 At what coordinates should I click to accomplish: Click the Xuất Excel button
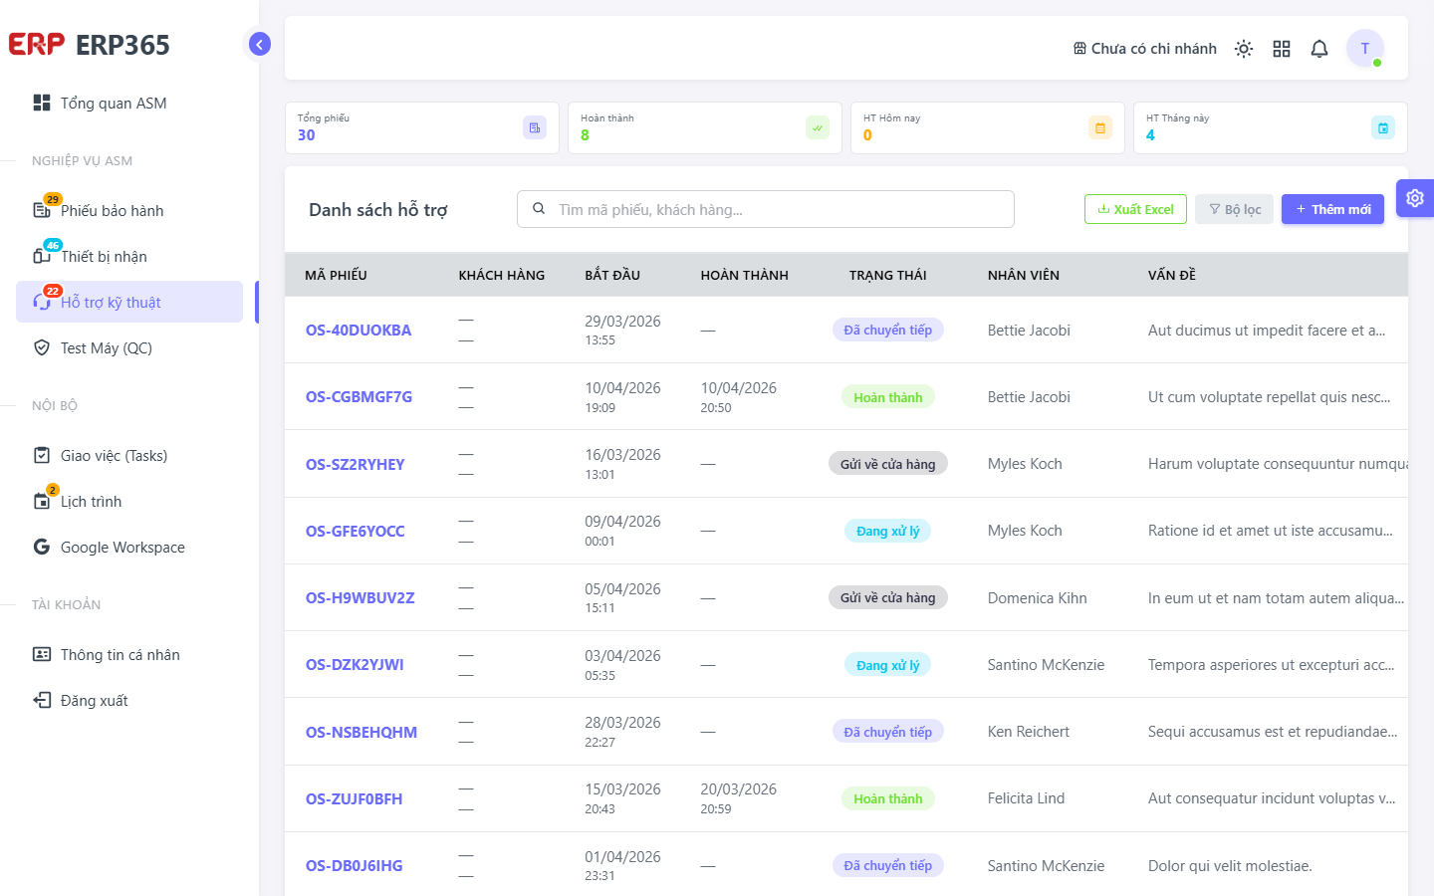click(1135, 209)
